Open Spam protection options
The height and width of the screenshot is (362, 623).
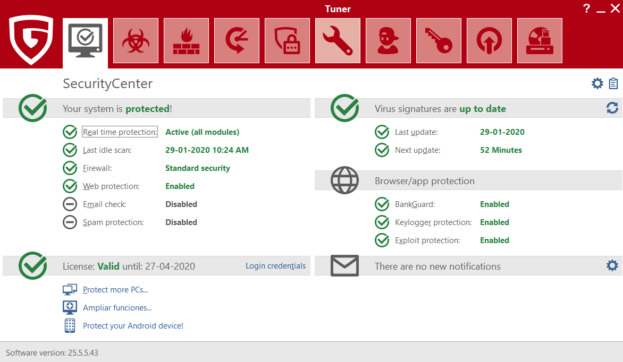(113, 222)
